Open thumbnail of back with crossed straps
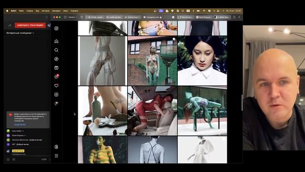 pos(152,150)
